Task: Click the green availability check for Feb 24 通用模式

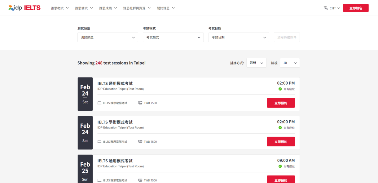Action: (x=280, y=89)
